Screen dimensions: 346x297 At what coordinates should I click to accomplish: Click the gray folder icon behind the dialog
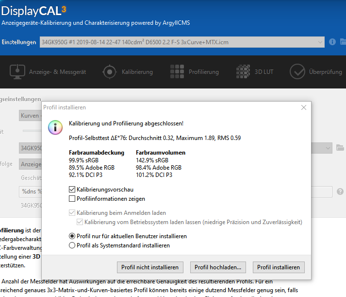tap(340, 148)
